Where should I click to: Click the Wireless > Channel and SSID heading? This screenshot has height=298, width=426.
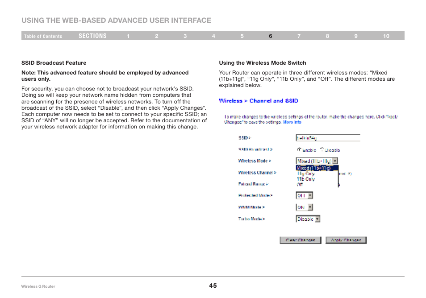[259, 101]
